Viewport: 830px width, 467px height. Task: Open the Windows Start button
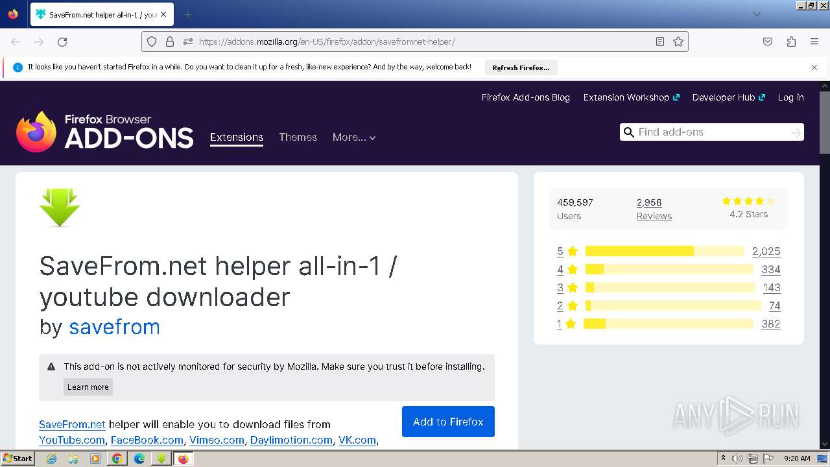pyautogui.click(x=18, y=459)
